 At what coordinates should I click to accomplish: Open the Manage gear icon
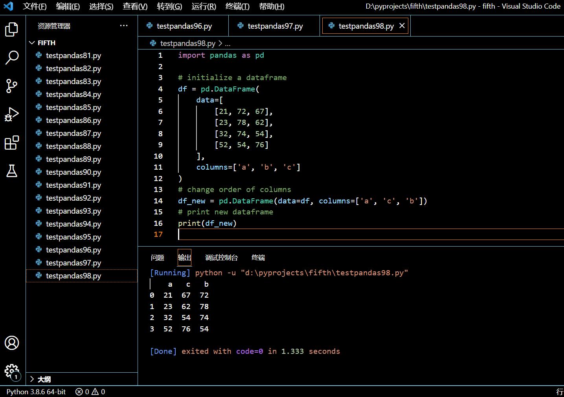[12, 371]
